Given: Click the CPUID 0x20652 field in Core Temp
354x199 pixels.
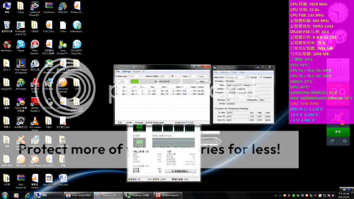Looking at the screenshot, I should [x=249, y=104].
